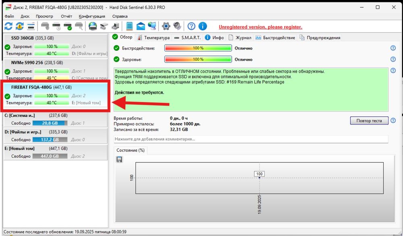Select the E: [Новый том] volume entry
The image size is (403, 236).
pyautogui.click(x=56, y=152)
